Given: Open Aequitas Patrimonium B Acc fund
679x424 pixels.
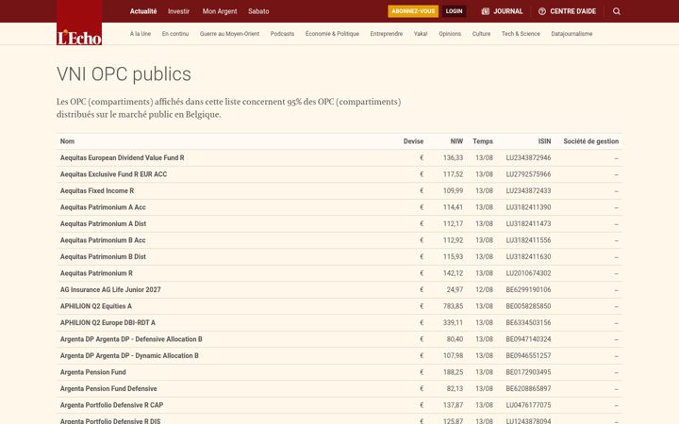Looking at the screenshot, I should tap(103, 240).
